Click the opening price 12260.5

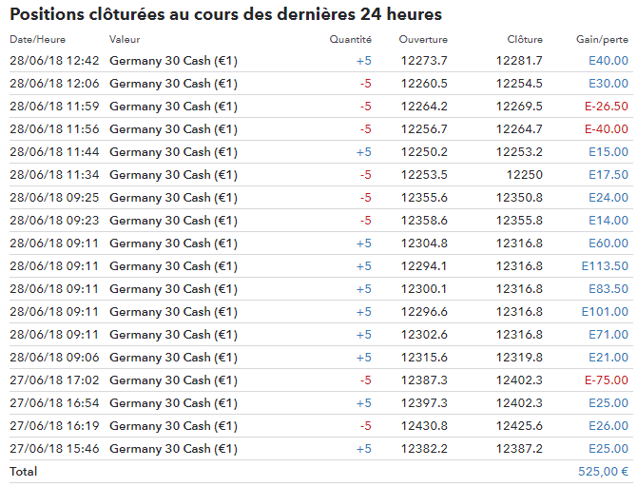424,84
